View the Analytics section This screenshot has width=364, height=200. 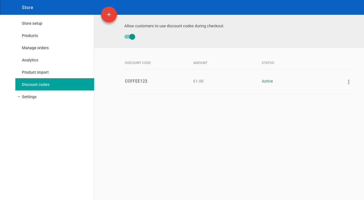(x=30, y=60)
